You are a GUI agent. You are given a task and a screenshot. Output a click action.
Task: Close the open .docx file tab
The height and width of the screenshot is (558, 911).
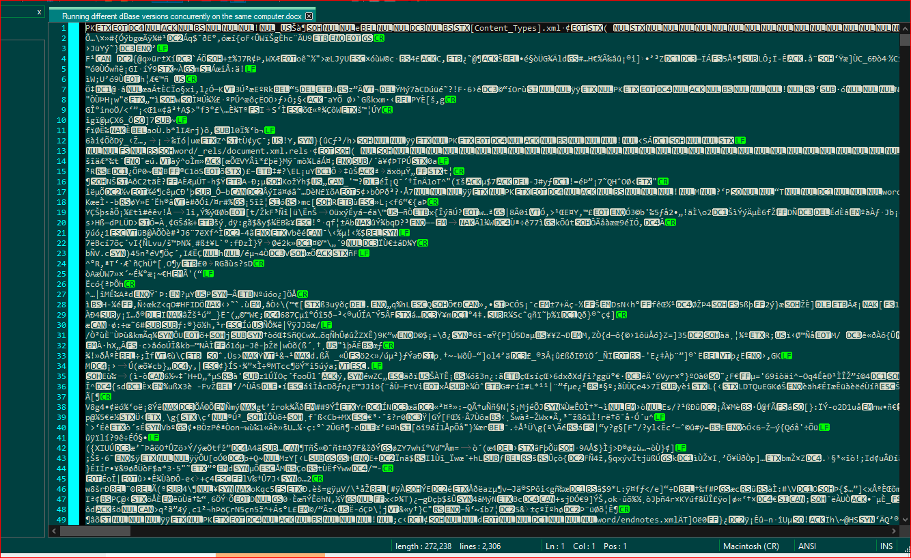point(309,16)
